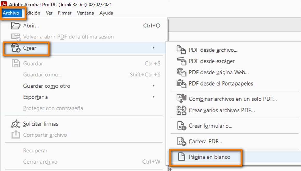301x171 pixels.
Task: Select Cerrar archivo in the Archivo menu
Action: pos(40,161)
